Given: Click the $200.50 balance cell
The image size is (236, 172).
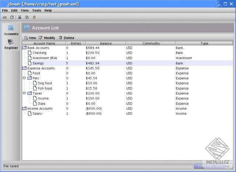Looking at the screenshot, I should 93,53.
